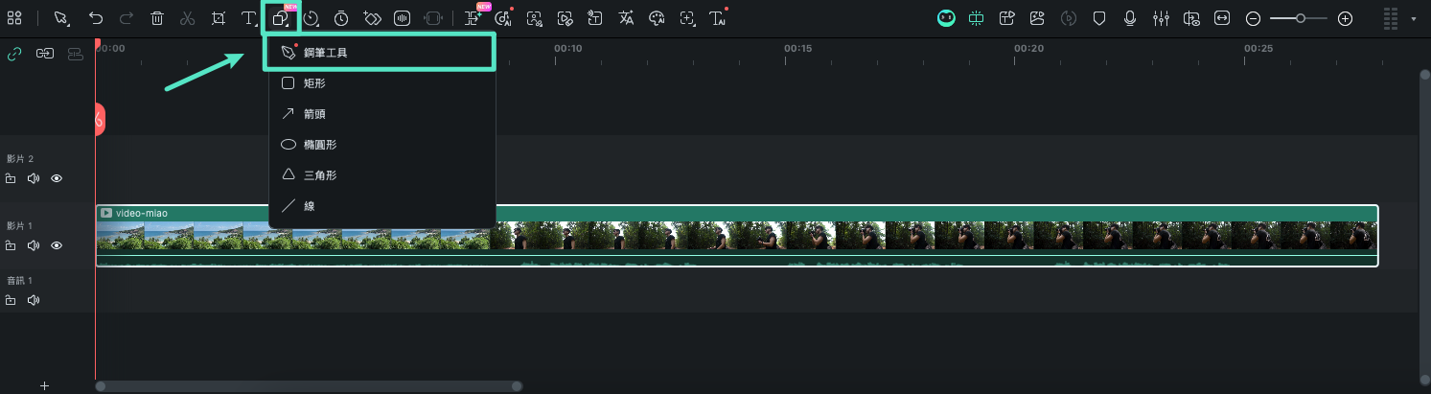Screen dimensions: 1431x394
Task: Select 橢圓形 from the shape menu
Action: click(319, 145)
